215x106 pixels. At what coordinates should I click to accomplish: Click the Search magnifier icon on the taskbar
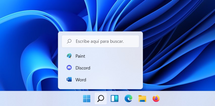point(101,99)
